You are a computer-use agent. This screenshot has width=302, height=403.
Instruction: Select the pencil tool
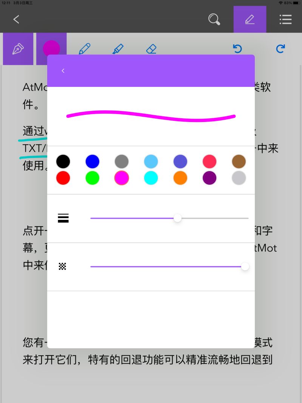[x=85, y=49]
